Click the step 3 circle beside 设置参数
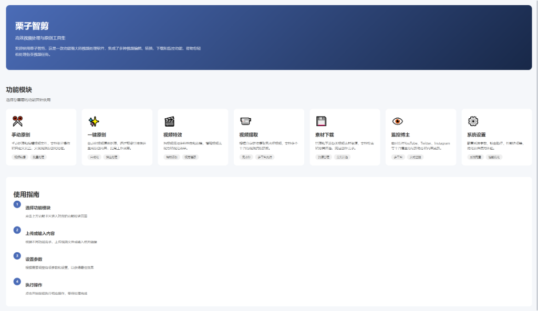 point(17,256)
